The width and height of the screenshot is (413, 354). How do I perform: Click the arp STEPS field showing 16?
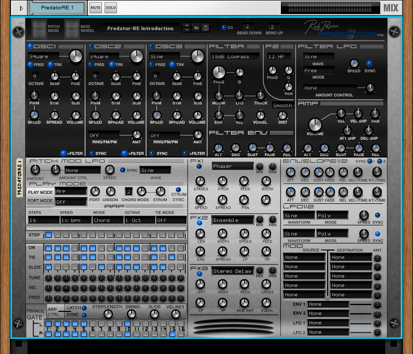pyautogui.click(x=44, y=220)
